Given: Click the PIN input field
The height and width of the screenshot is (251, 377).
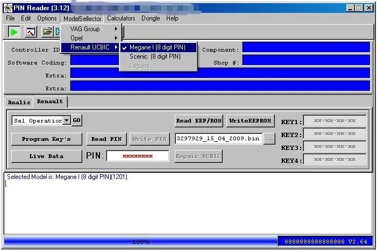Looking at the screenshot, I should point(138,156).
